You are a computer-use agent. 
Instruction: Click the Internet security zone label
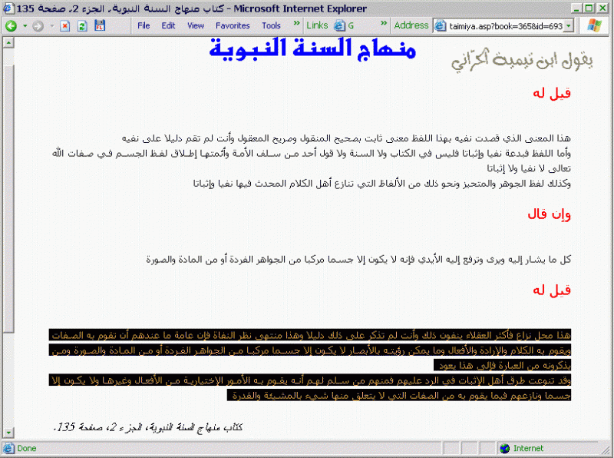528,448
